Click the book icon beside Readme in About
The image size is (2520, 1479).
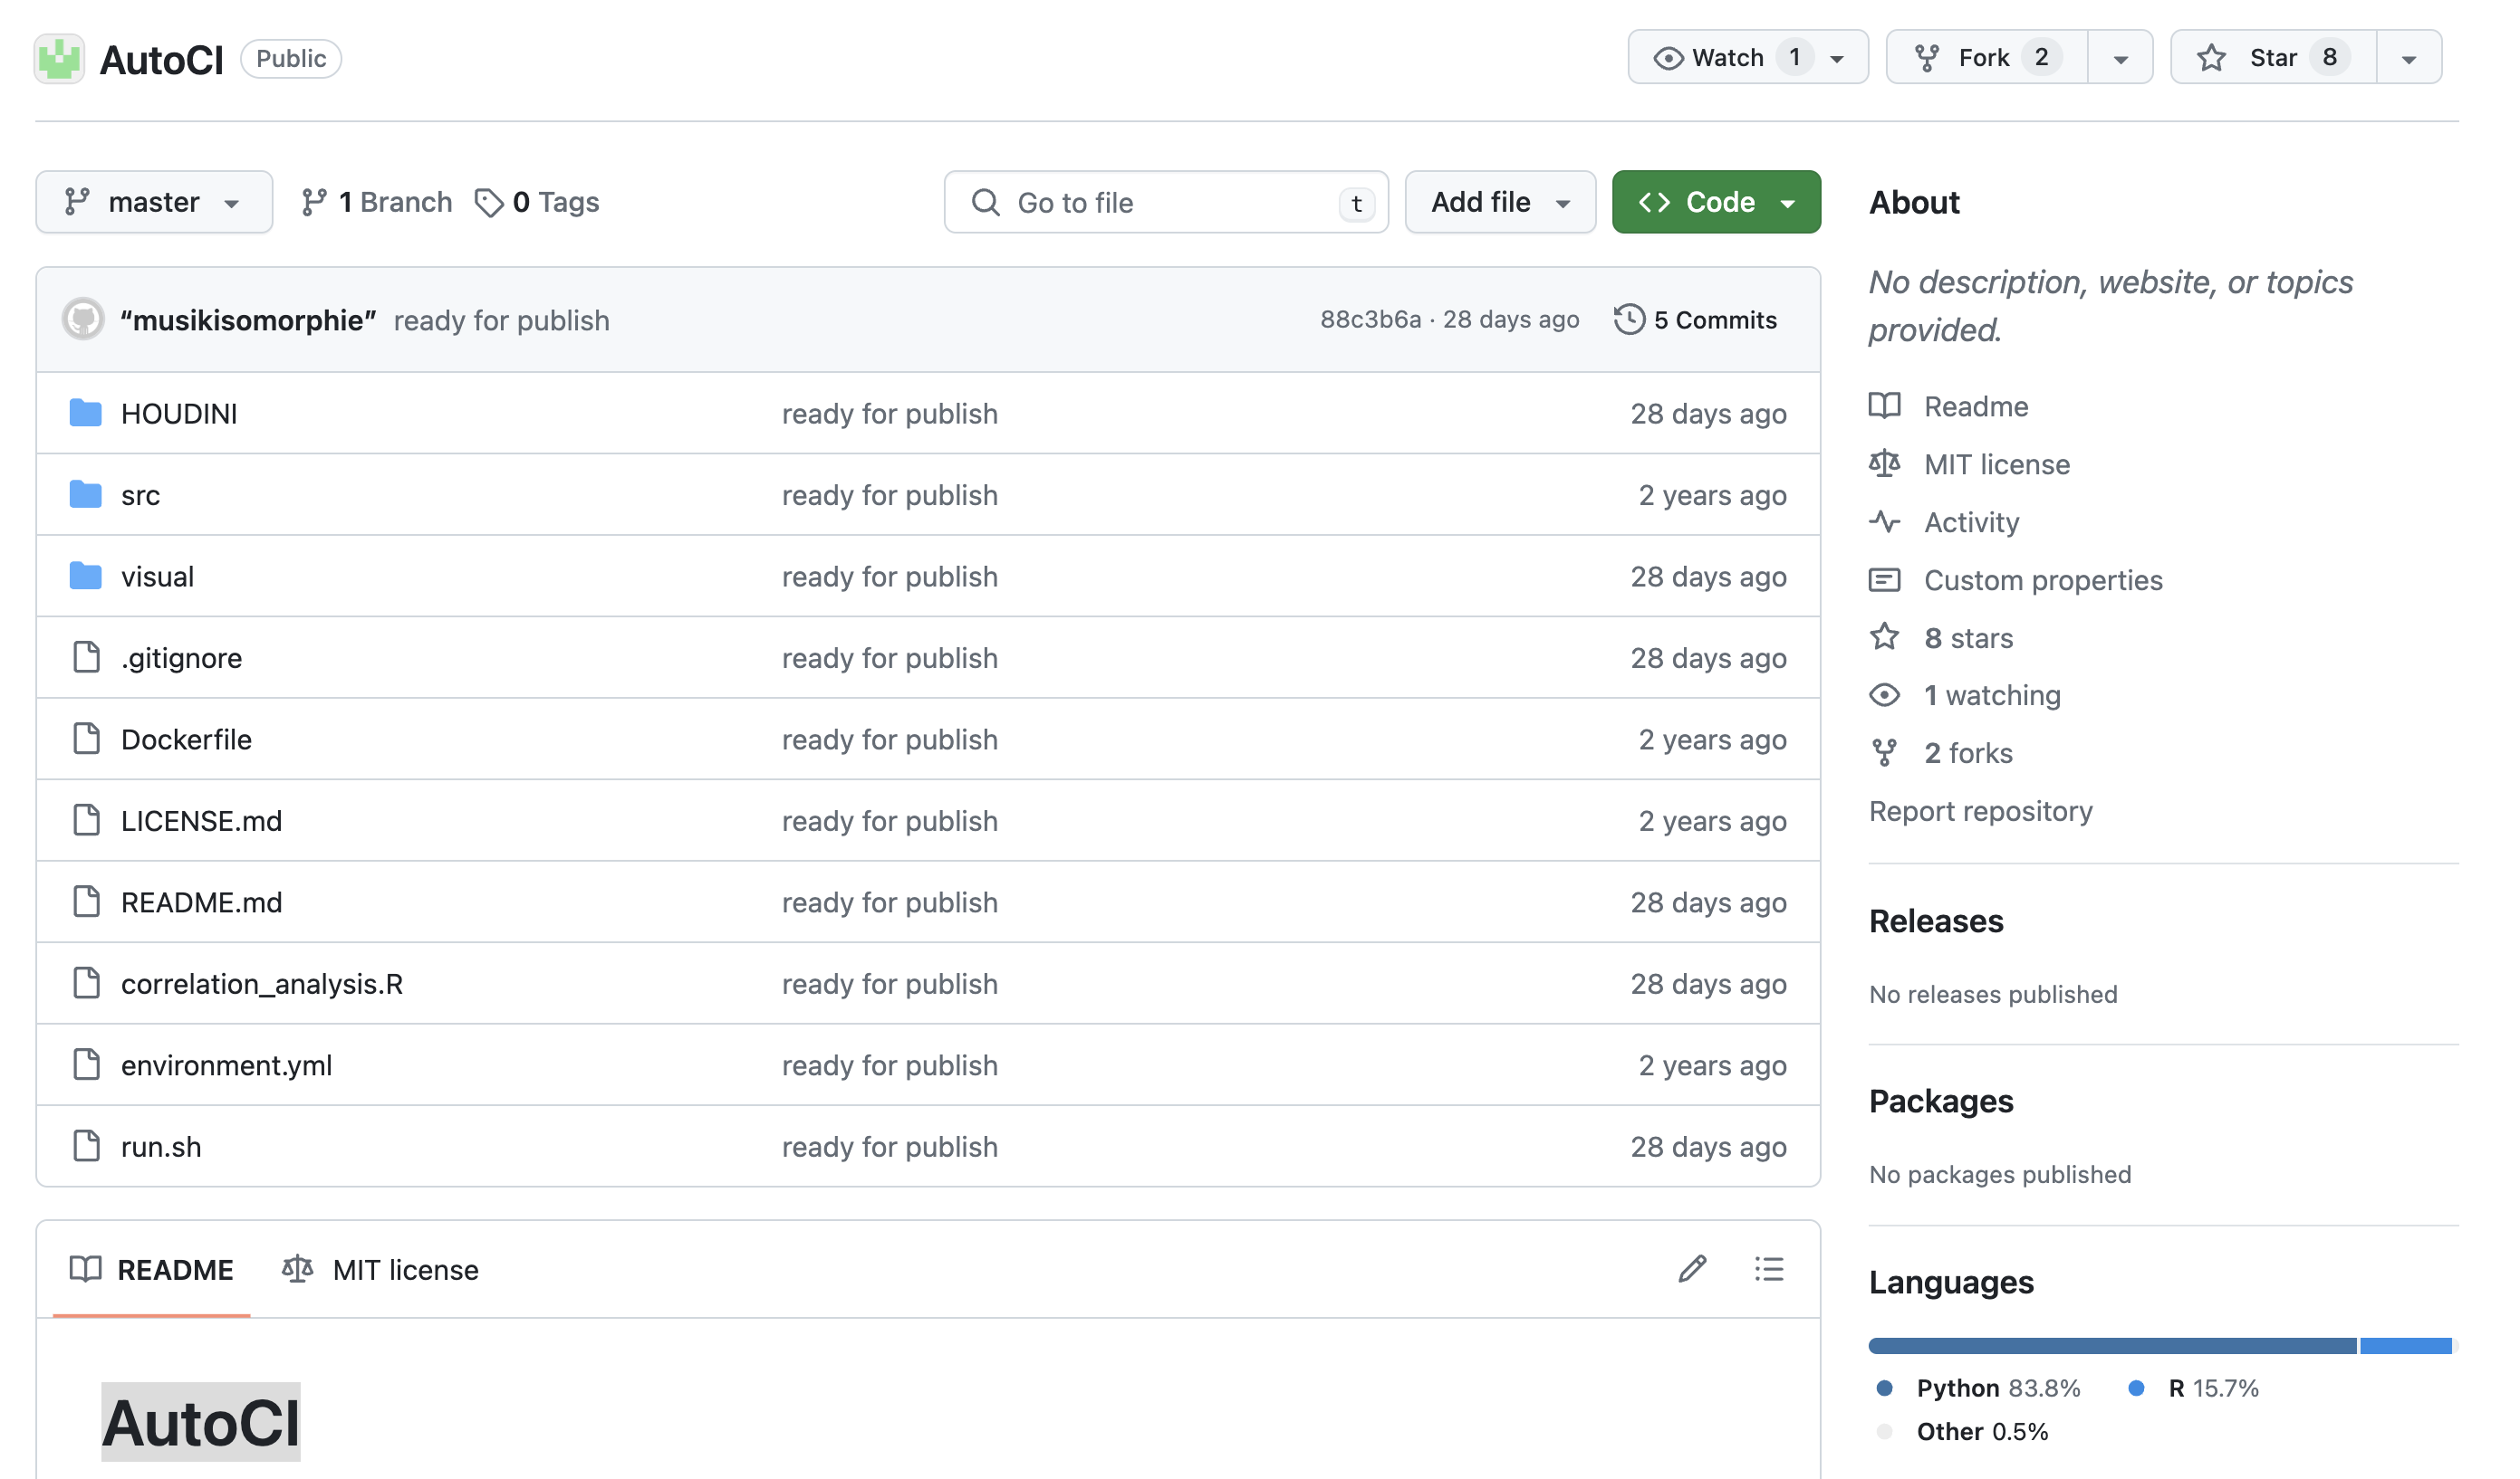1885,406
